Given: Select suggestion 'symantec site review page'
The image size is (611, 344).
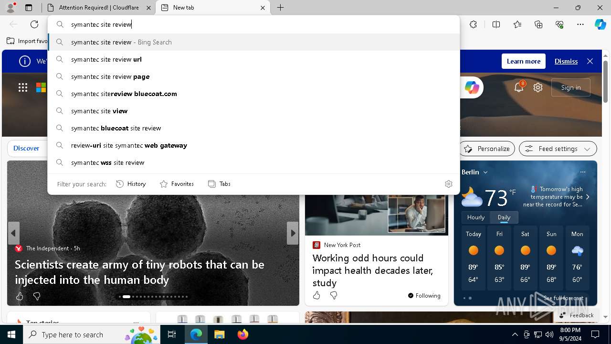Looking at the screenshot, I should pos(253,76).
